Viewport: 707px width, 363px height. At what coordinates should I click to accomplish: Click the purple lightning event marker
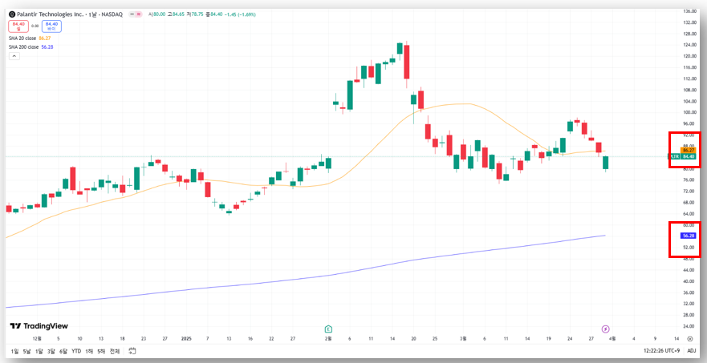click(606, 329)
